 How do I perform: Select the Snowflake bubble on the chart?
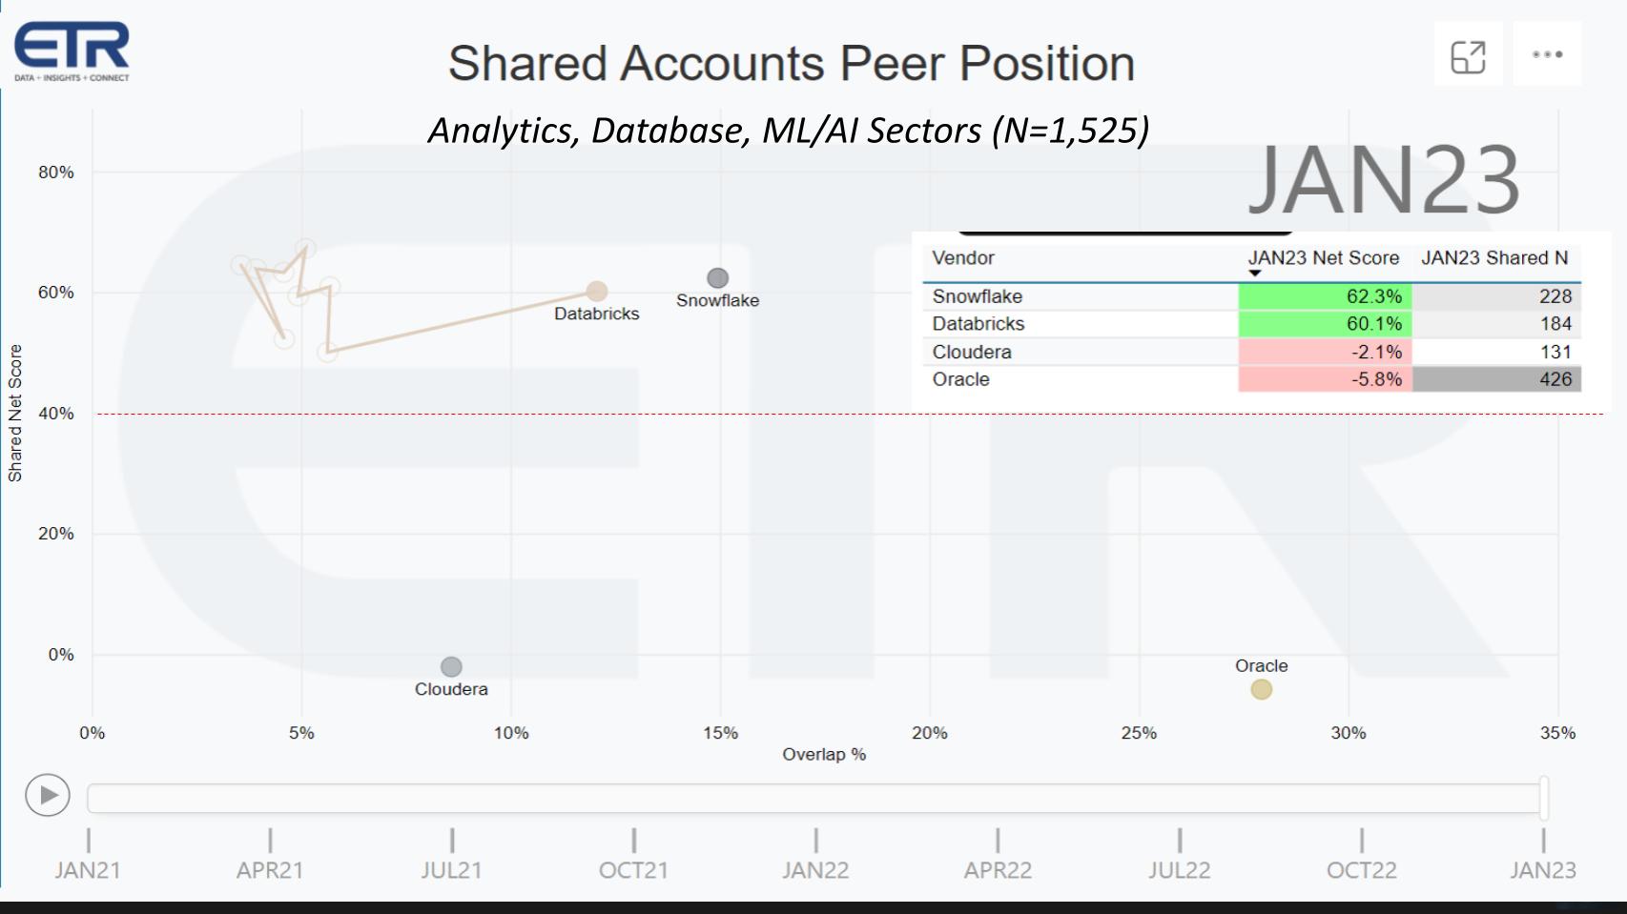(x=717, y=277)
